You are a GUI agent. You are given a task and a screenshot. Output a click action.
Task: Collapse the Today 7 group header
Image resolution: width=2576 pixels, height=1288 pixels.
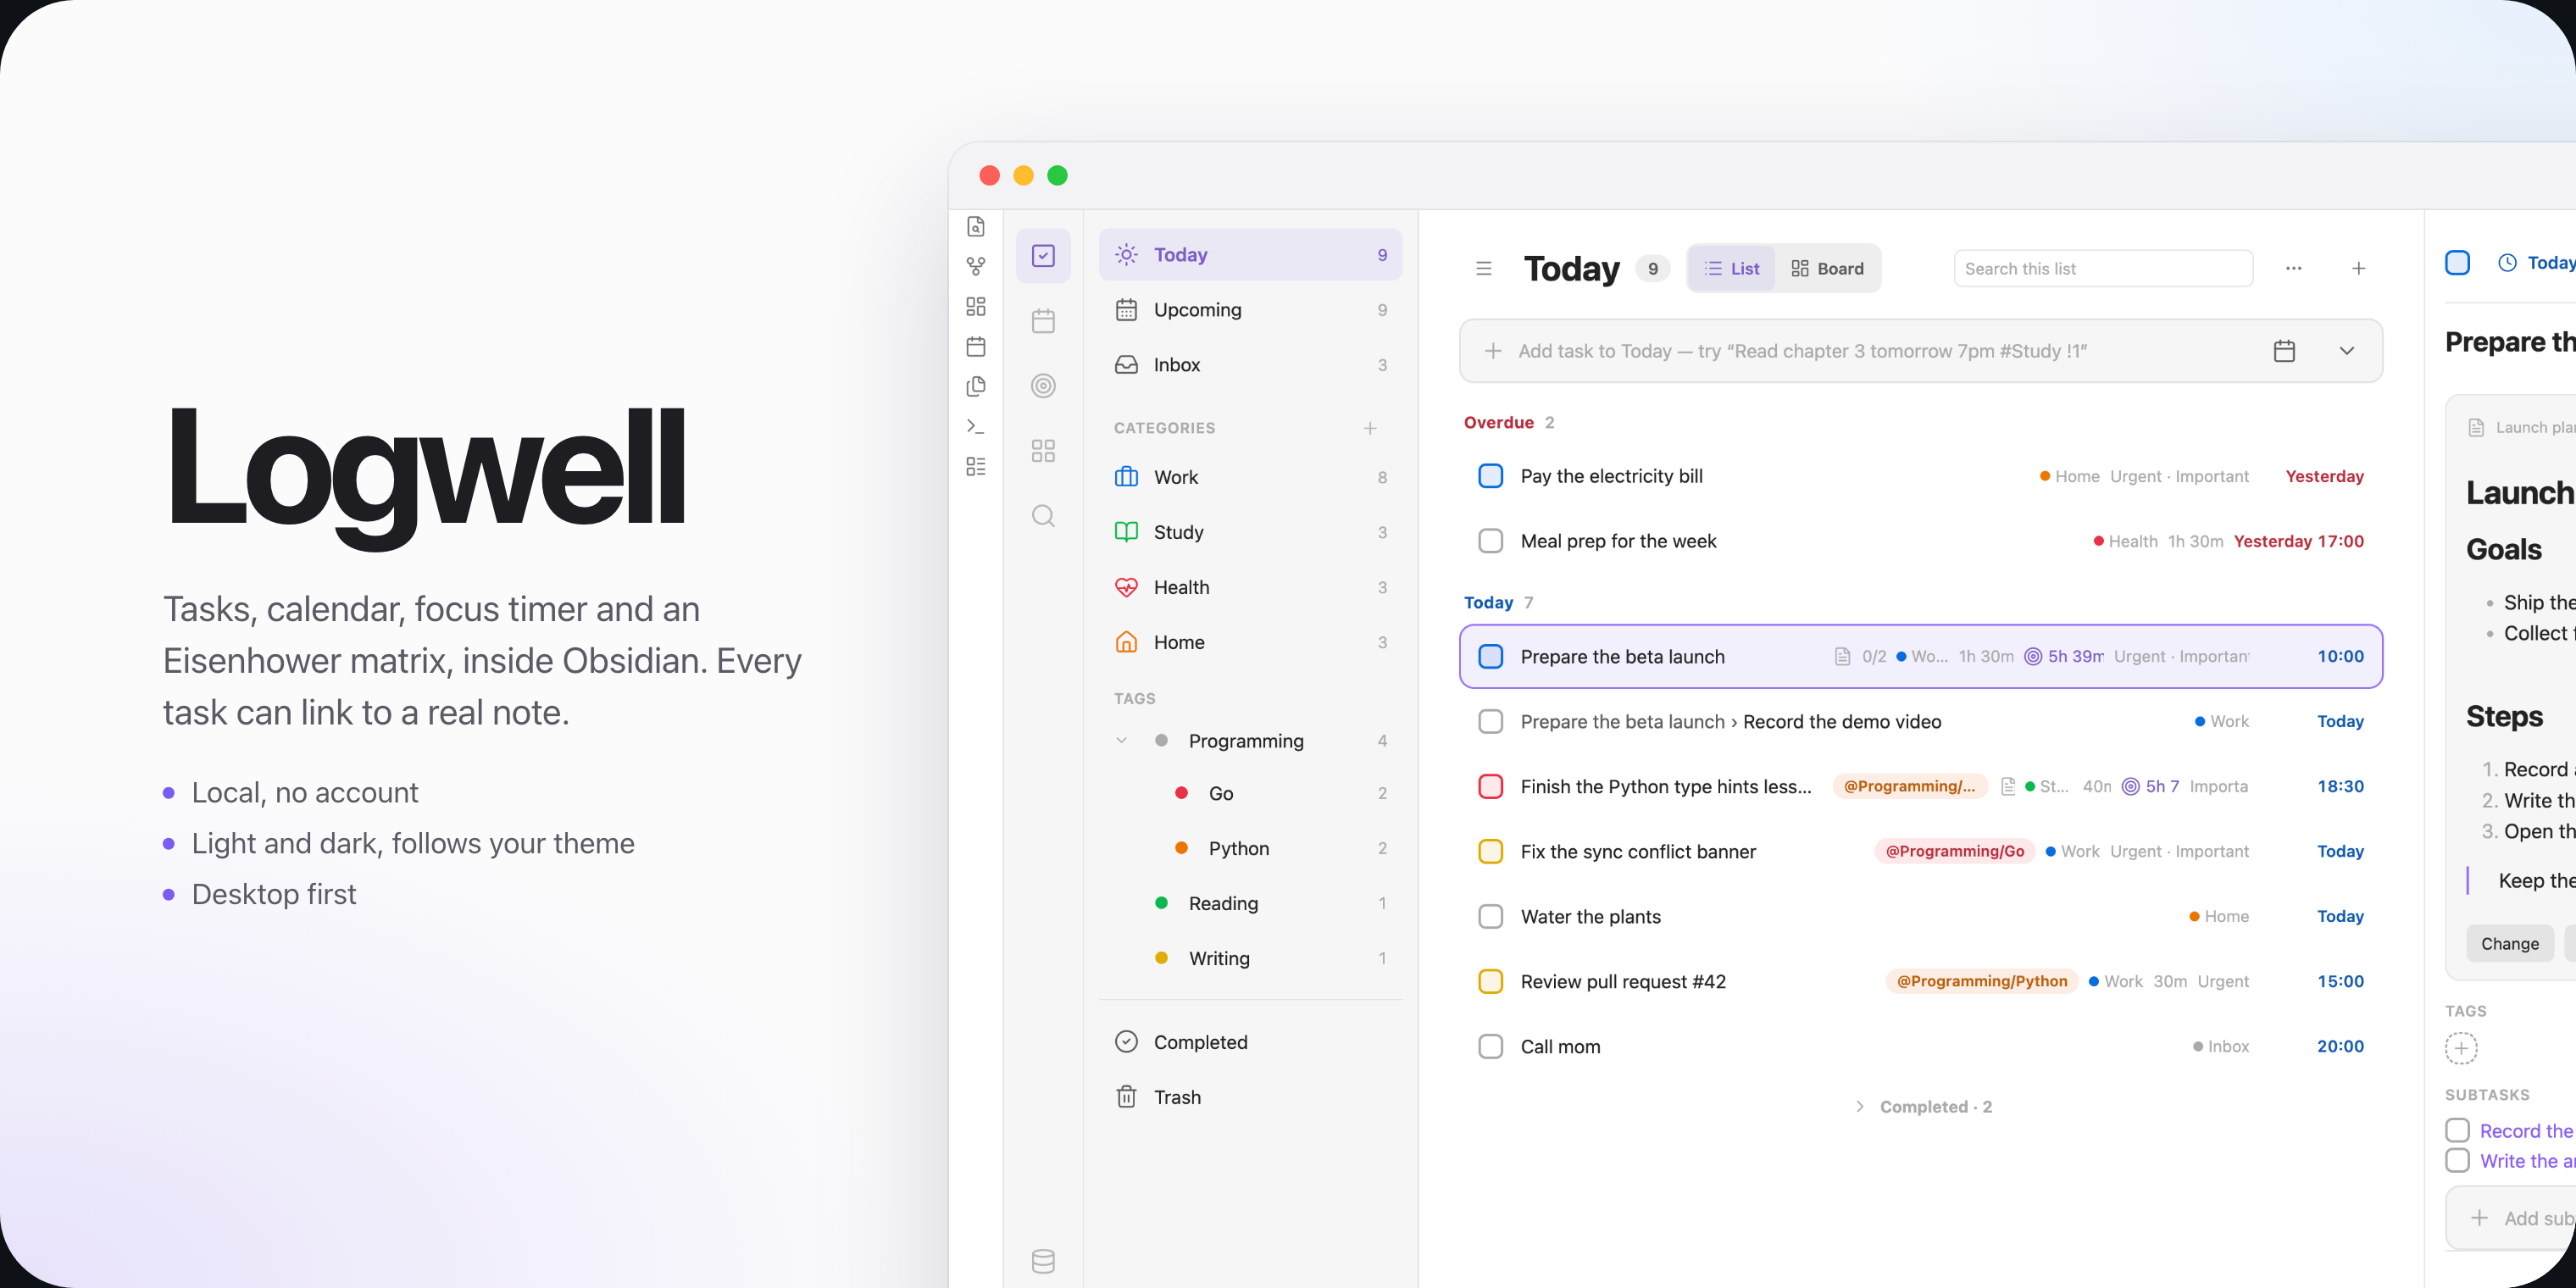pyautogui.click(x=1498, y=602)
